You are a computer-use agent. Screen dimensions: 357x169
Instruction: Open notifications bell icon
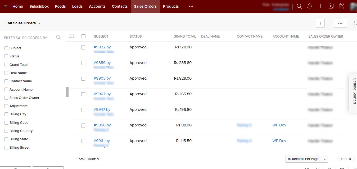(310, 6)
